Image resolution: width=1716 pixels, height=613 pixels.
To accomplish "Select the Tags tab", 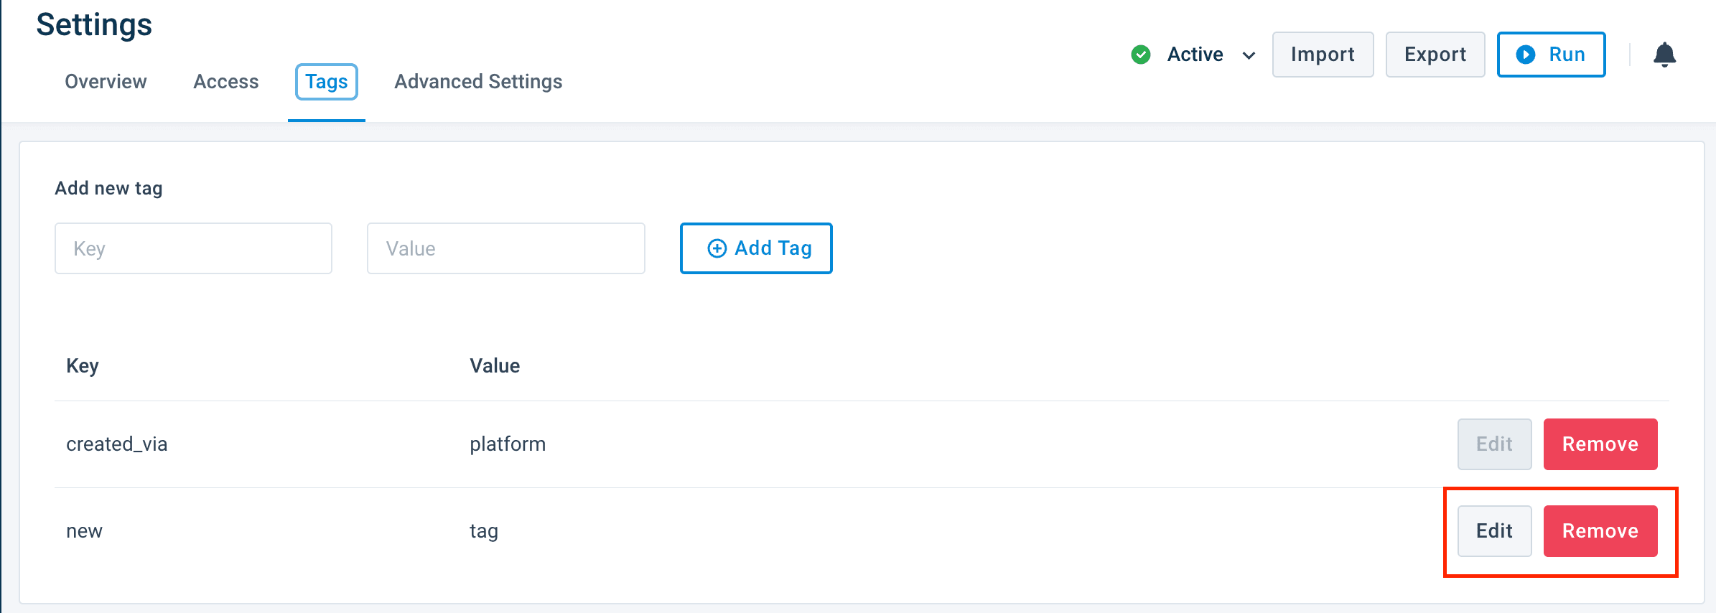I will pyautogui.click(x=327, y=82).
